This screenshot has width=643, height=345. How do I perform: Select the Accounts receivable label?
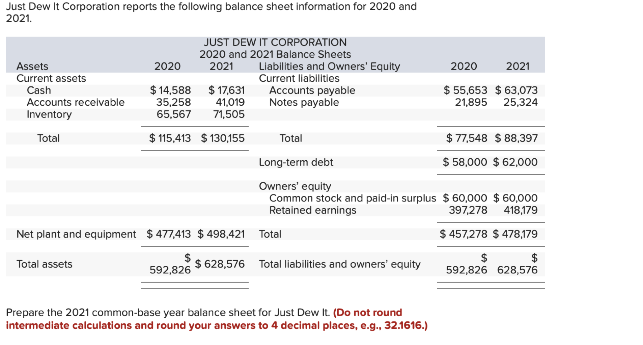tap(75, 102)
